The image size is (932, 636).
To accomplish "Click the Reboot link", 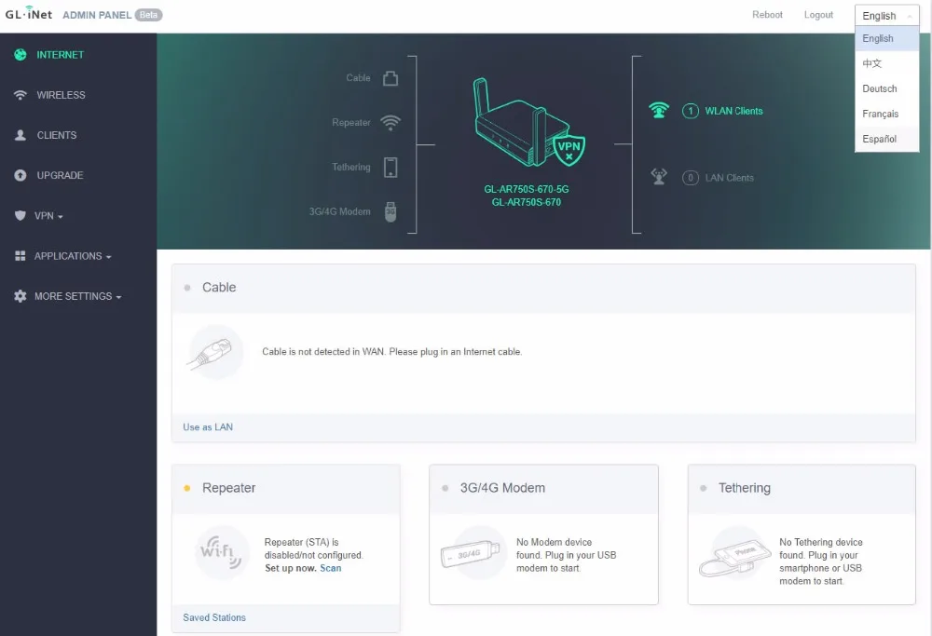I will (x=767, y=15).
